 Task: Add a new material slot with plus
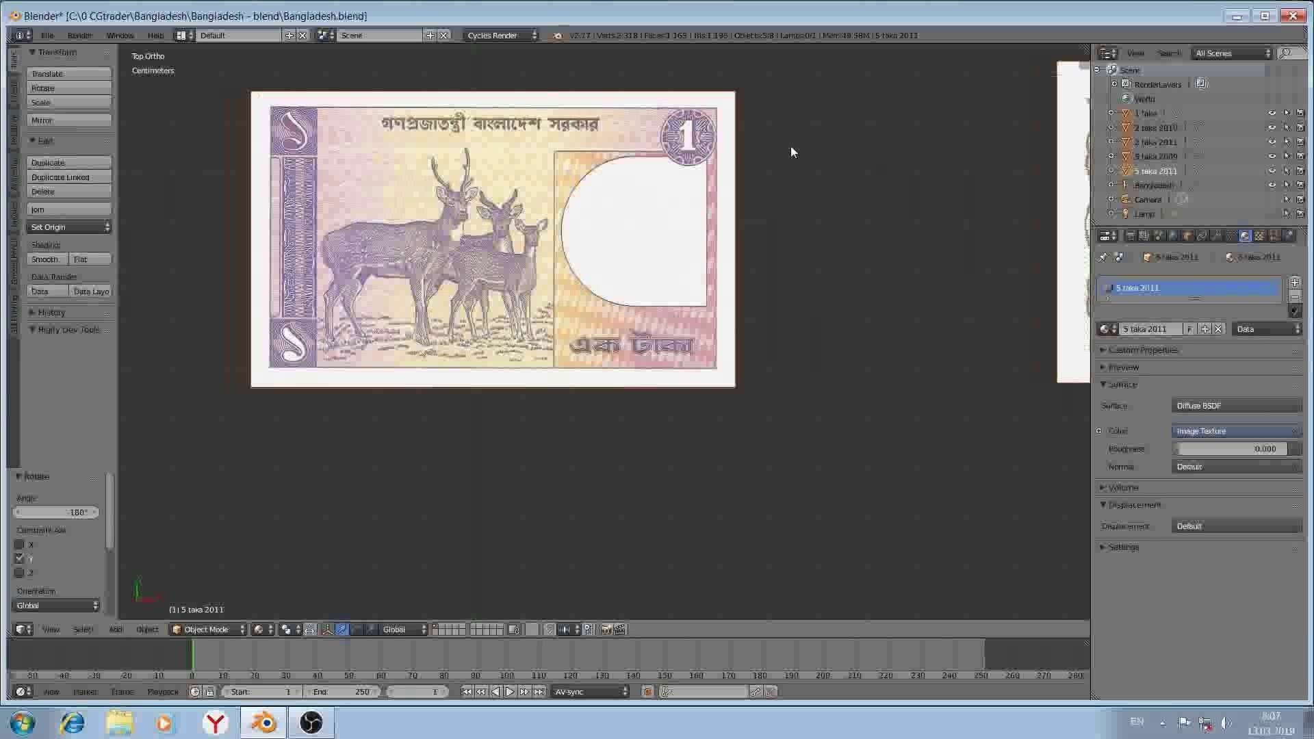1294,283
